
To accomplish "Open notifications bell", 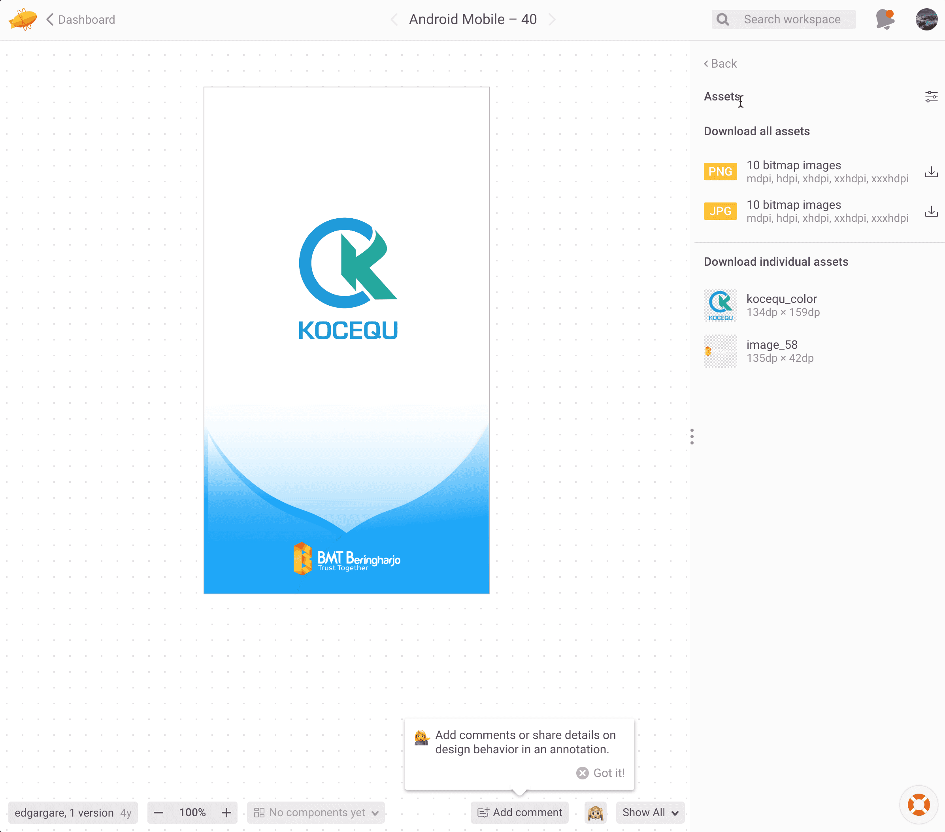I will 885,19.
